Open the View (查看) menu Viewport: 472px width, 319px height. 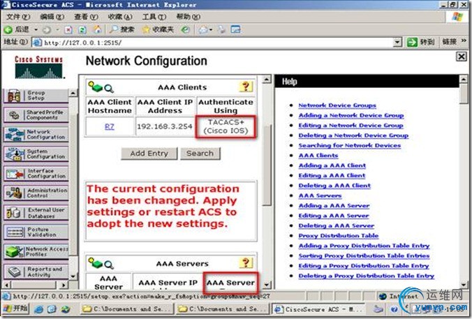coord(86,17)
